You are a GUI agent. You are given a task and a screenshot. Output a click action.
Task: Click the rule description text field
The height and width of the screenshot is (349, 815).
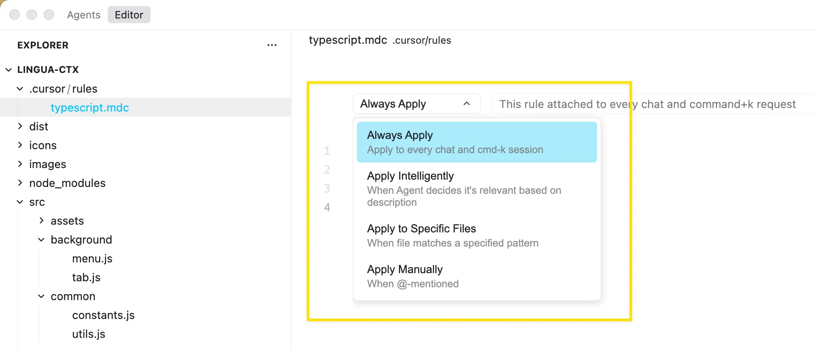click(652, 104)
